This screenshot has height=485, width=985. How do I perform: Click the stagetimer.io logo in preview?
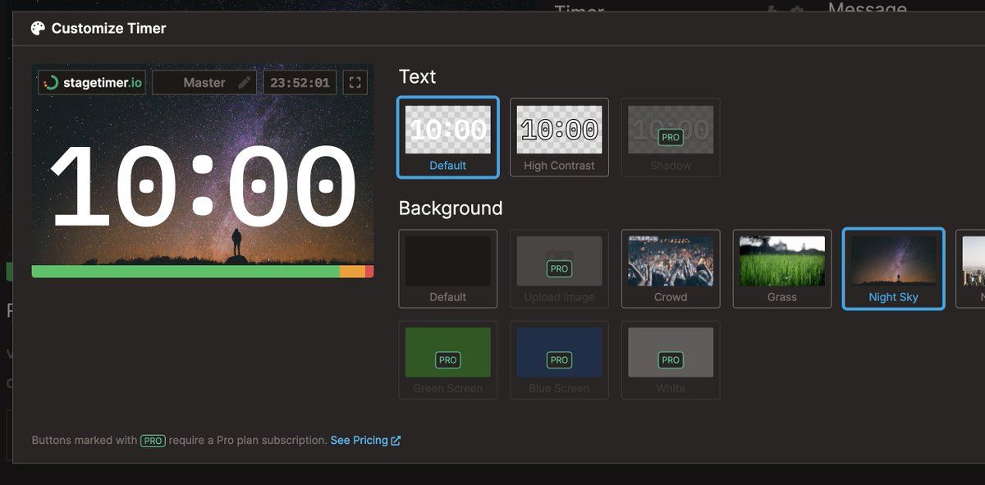tap(92, 83)
